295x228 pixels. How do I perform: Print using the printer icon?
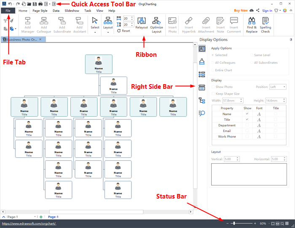tap(40, 4)
